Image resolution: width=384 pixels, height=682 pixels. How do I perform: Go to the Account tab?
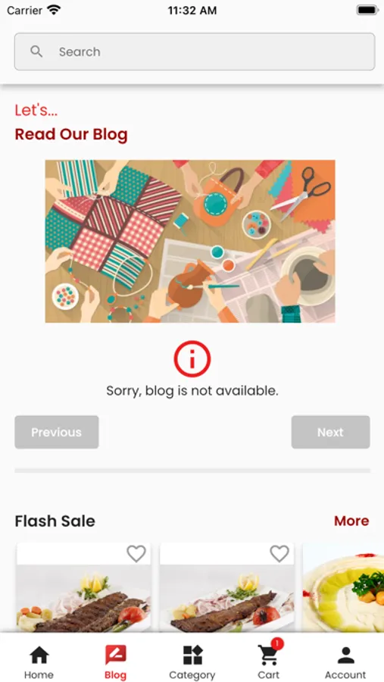click(x=345, y=662)
